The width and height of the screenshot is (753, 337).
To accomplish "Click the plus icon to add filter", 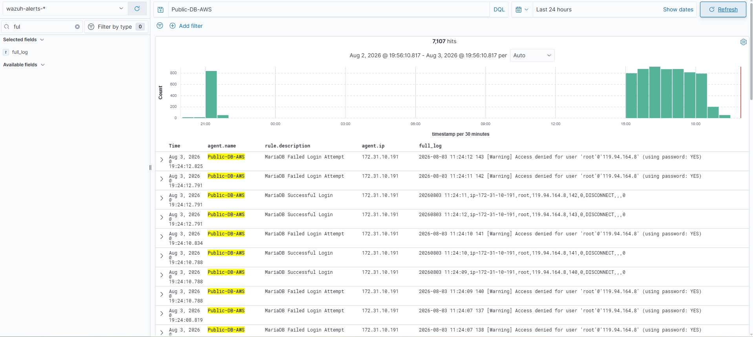I will [172, 26].
